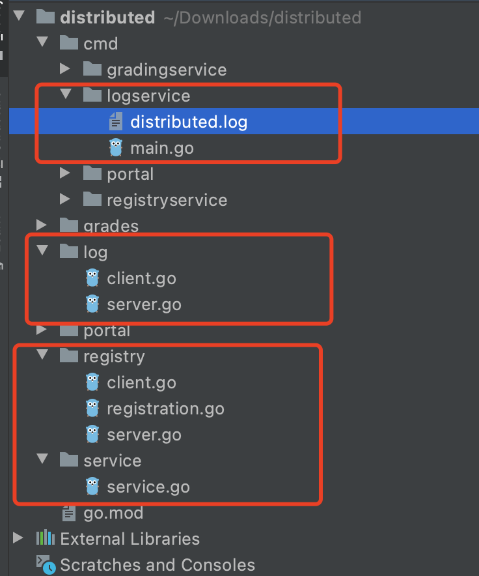Expand the portal folder under cmd
The width and height of the screenshot is (479, 576).
[x=64, y=173]
